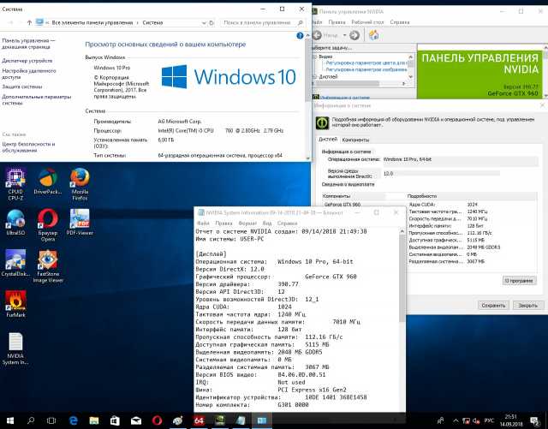Open Вид menu in Notepad

point(267,223)
